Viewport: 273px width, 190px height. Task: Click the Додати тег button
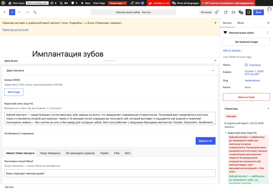[206, 141]
